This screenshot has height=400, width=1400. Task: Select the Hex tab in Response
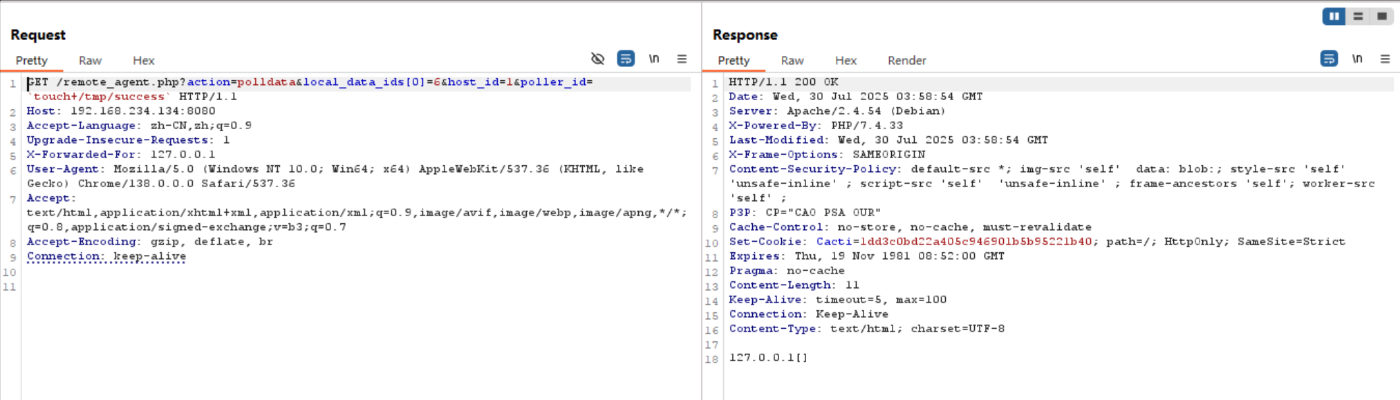tap(846, 60)
